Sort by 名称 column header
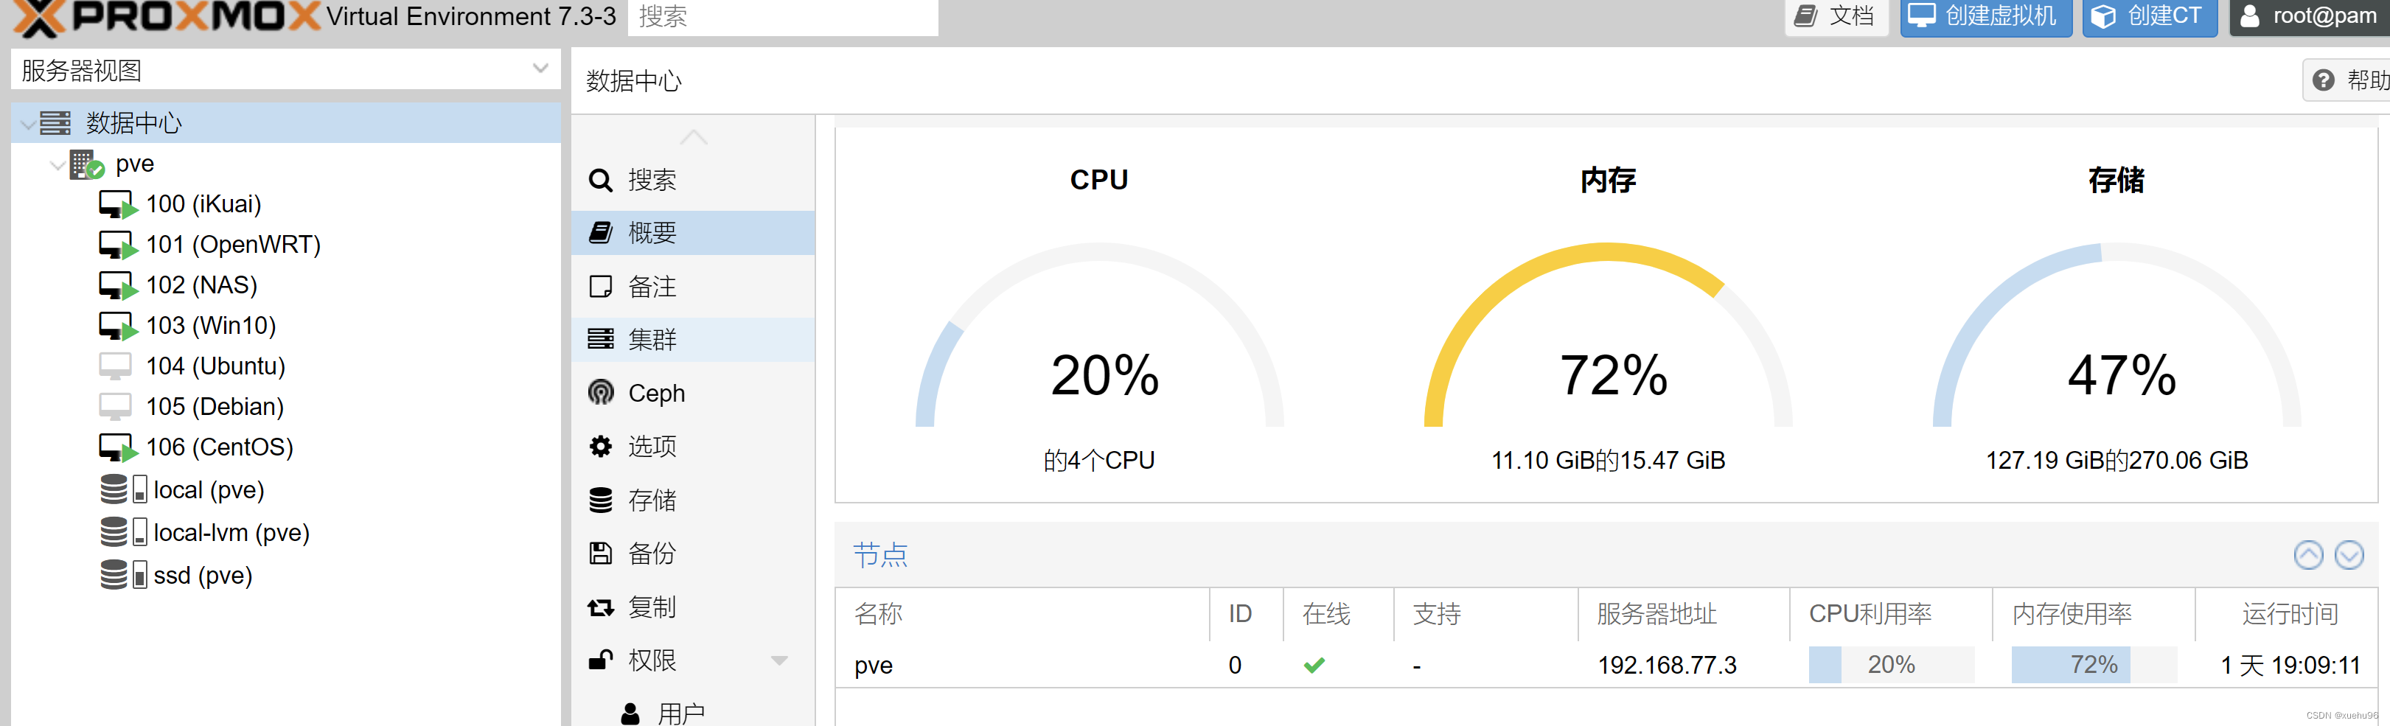Image resolution: width=2390 pixels, height=726 pixels. click(x=1022, y=614)
